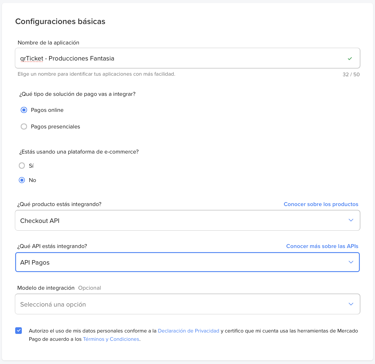Screen dimensions: 375x364
Task: Click the chevron on Modelo de integración dropdown
Action: [351, 304]
